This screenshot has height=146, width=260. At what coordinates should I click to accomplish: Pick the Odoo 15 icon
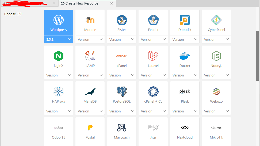[59, 128]
